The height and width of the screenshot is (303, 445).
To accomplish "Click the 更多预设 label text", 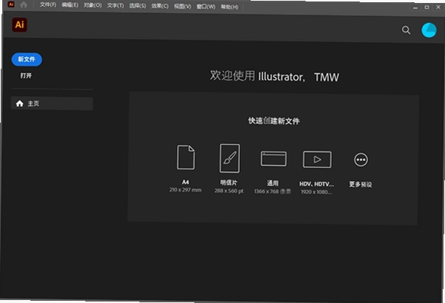I will coord(361,185).
